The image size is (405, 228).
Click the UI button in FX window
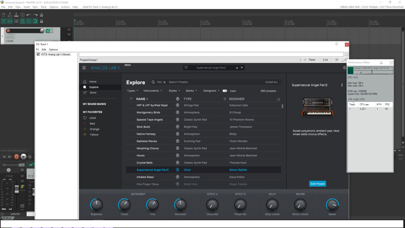337,60
